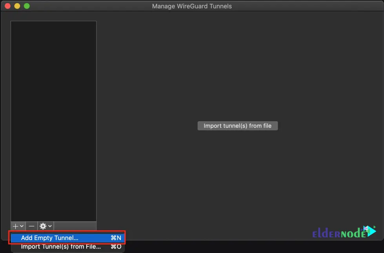Click the gear cog in the bottom toolbar
This screenshot has width=384, height=253.
43,226
